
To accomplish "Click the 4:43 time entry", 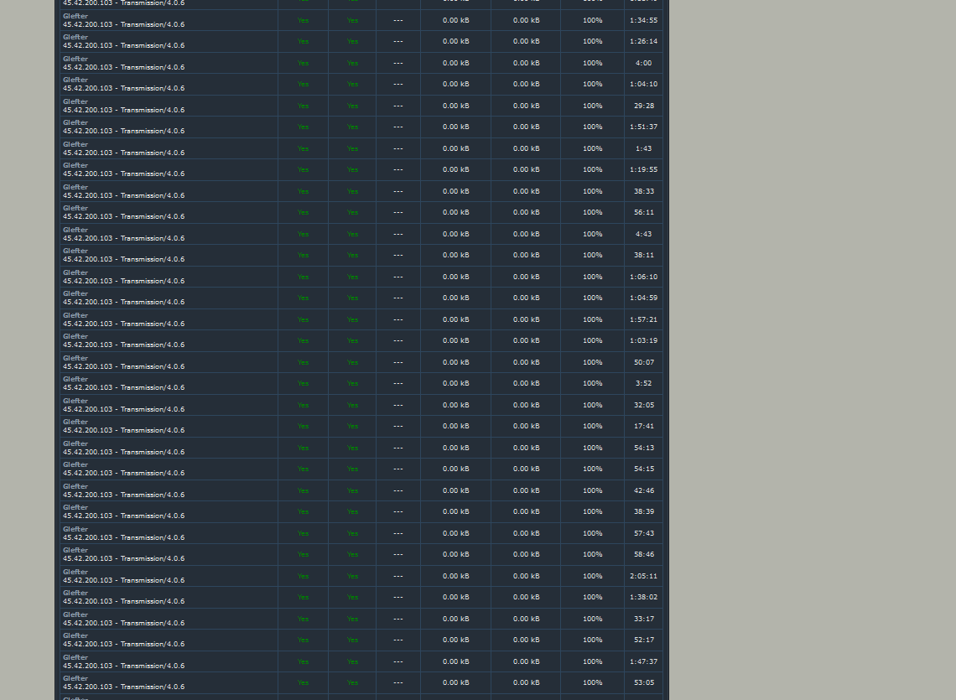I will (643, 234).
